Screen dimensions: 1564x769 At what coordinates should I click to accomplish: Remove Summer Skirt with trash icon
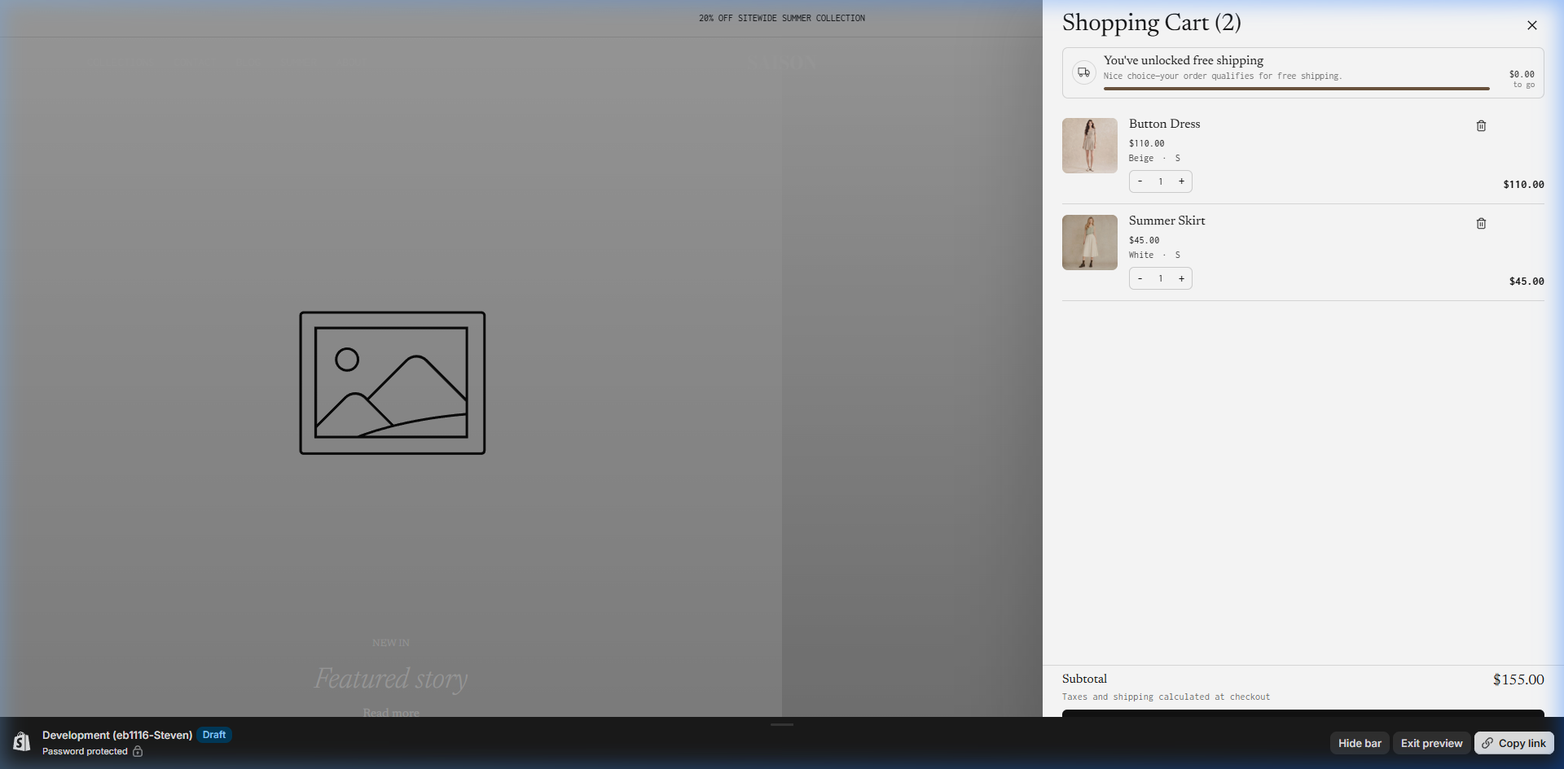pyautogui.click(x=1481, y=224)
